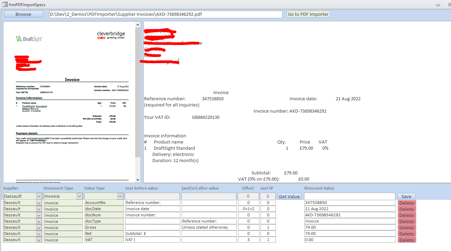Expand the Supplier dropdown in new row
The width and height of the screenshot is (451, 251).
(x=39, y=196)
